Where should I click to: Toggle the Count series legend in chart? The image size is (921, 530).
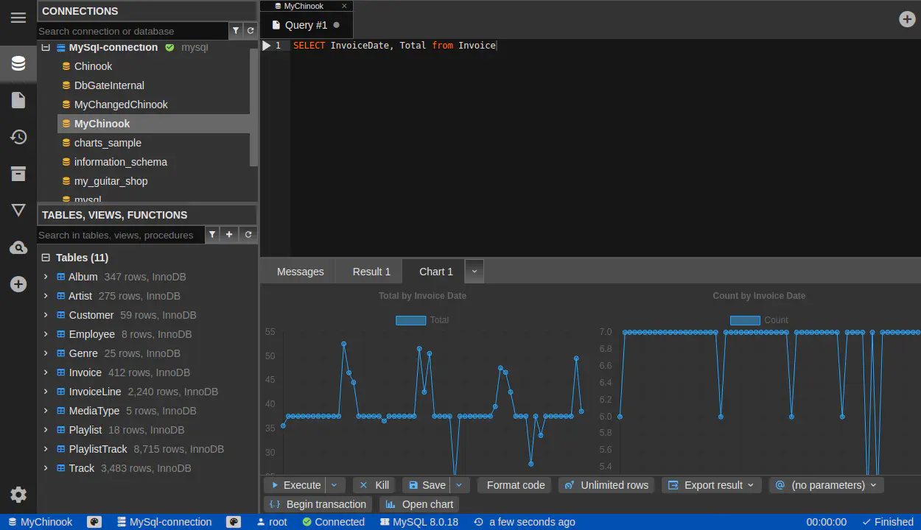click(776, 320)
